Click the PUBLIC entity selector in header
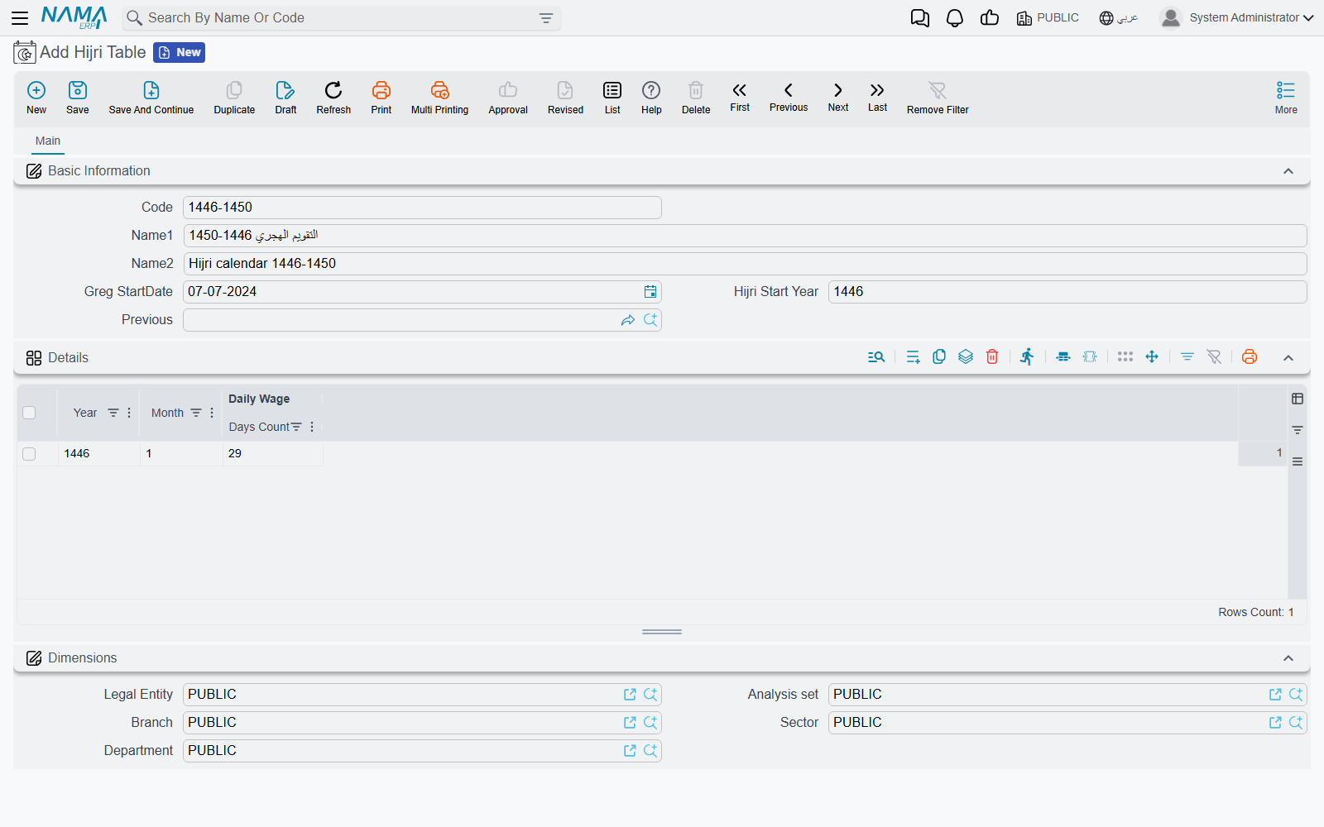This screenshot has width=1324, height=827. point(1048,17)
